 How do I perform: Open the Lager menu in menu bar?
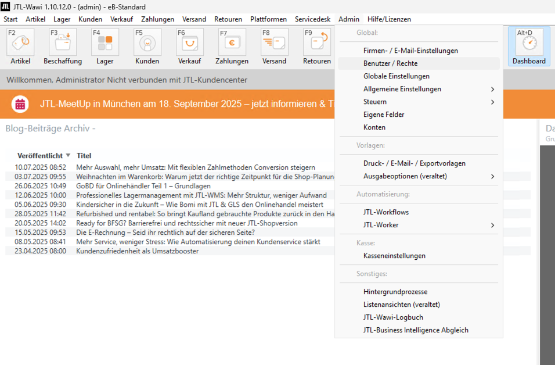click(62, 19)
